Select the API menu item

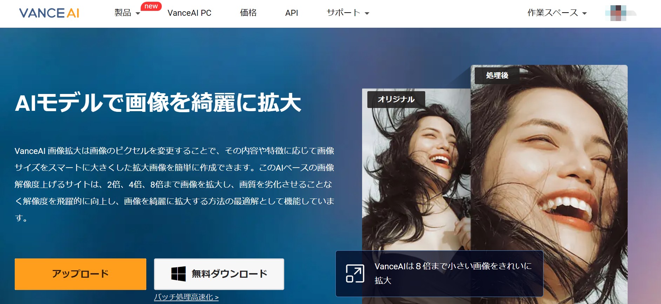292,13
